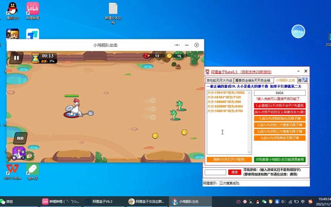Toggle the 自动 auto-battle button in game

(x=20, y=138)
